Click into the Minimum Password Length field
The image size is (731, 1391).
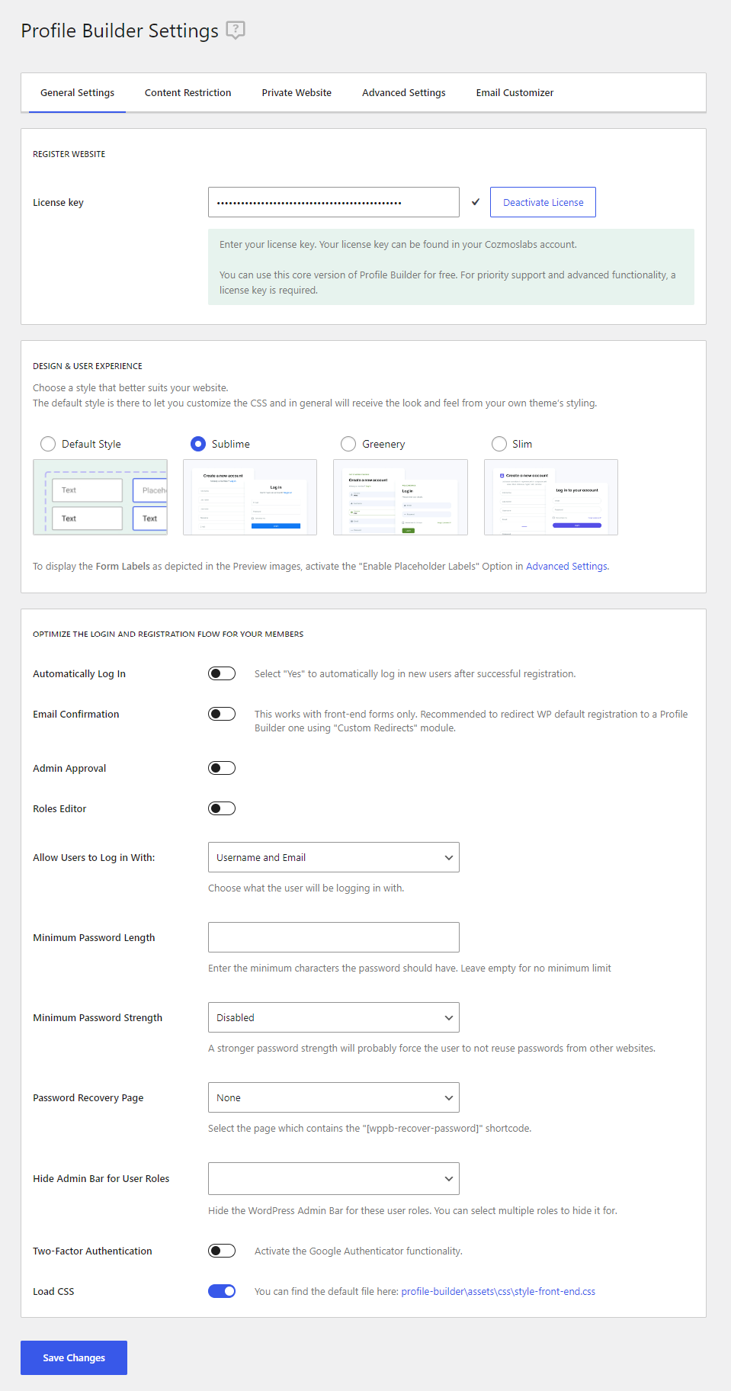[333, 937]
